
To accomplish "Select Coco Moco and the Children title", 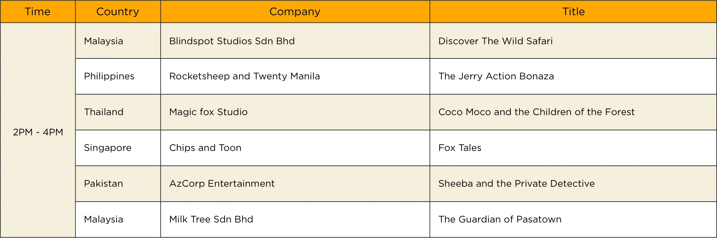I will 536,112.
